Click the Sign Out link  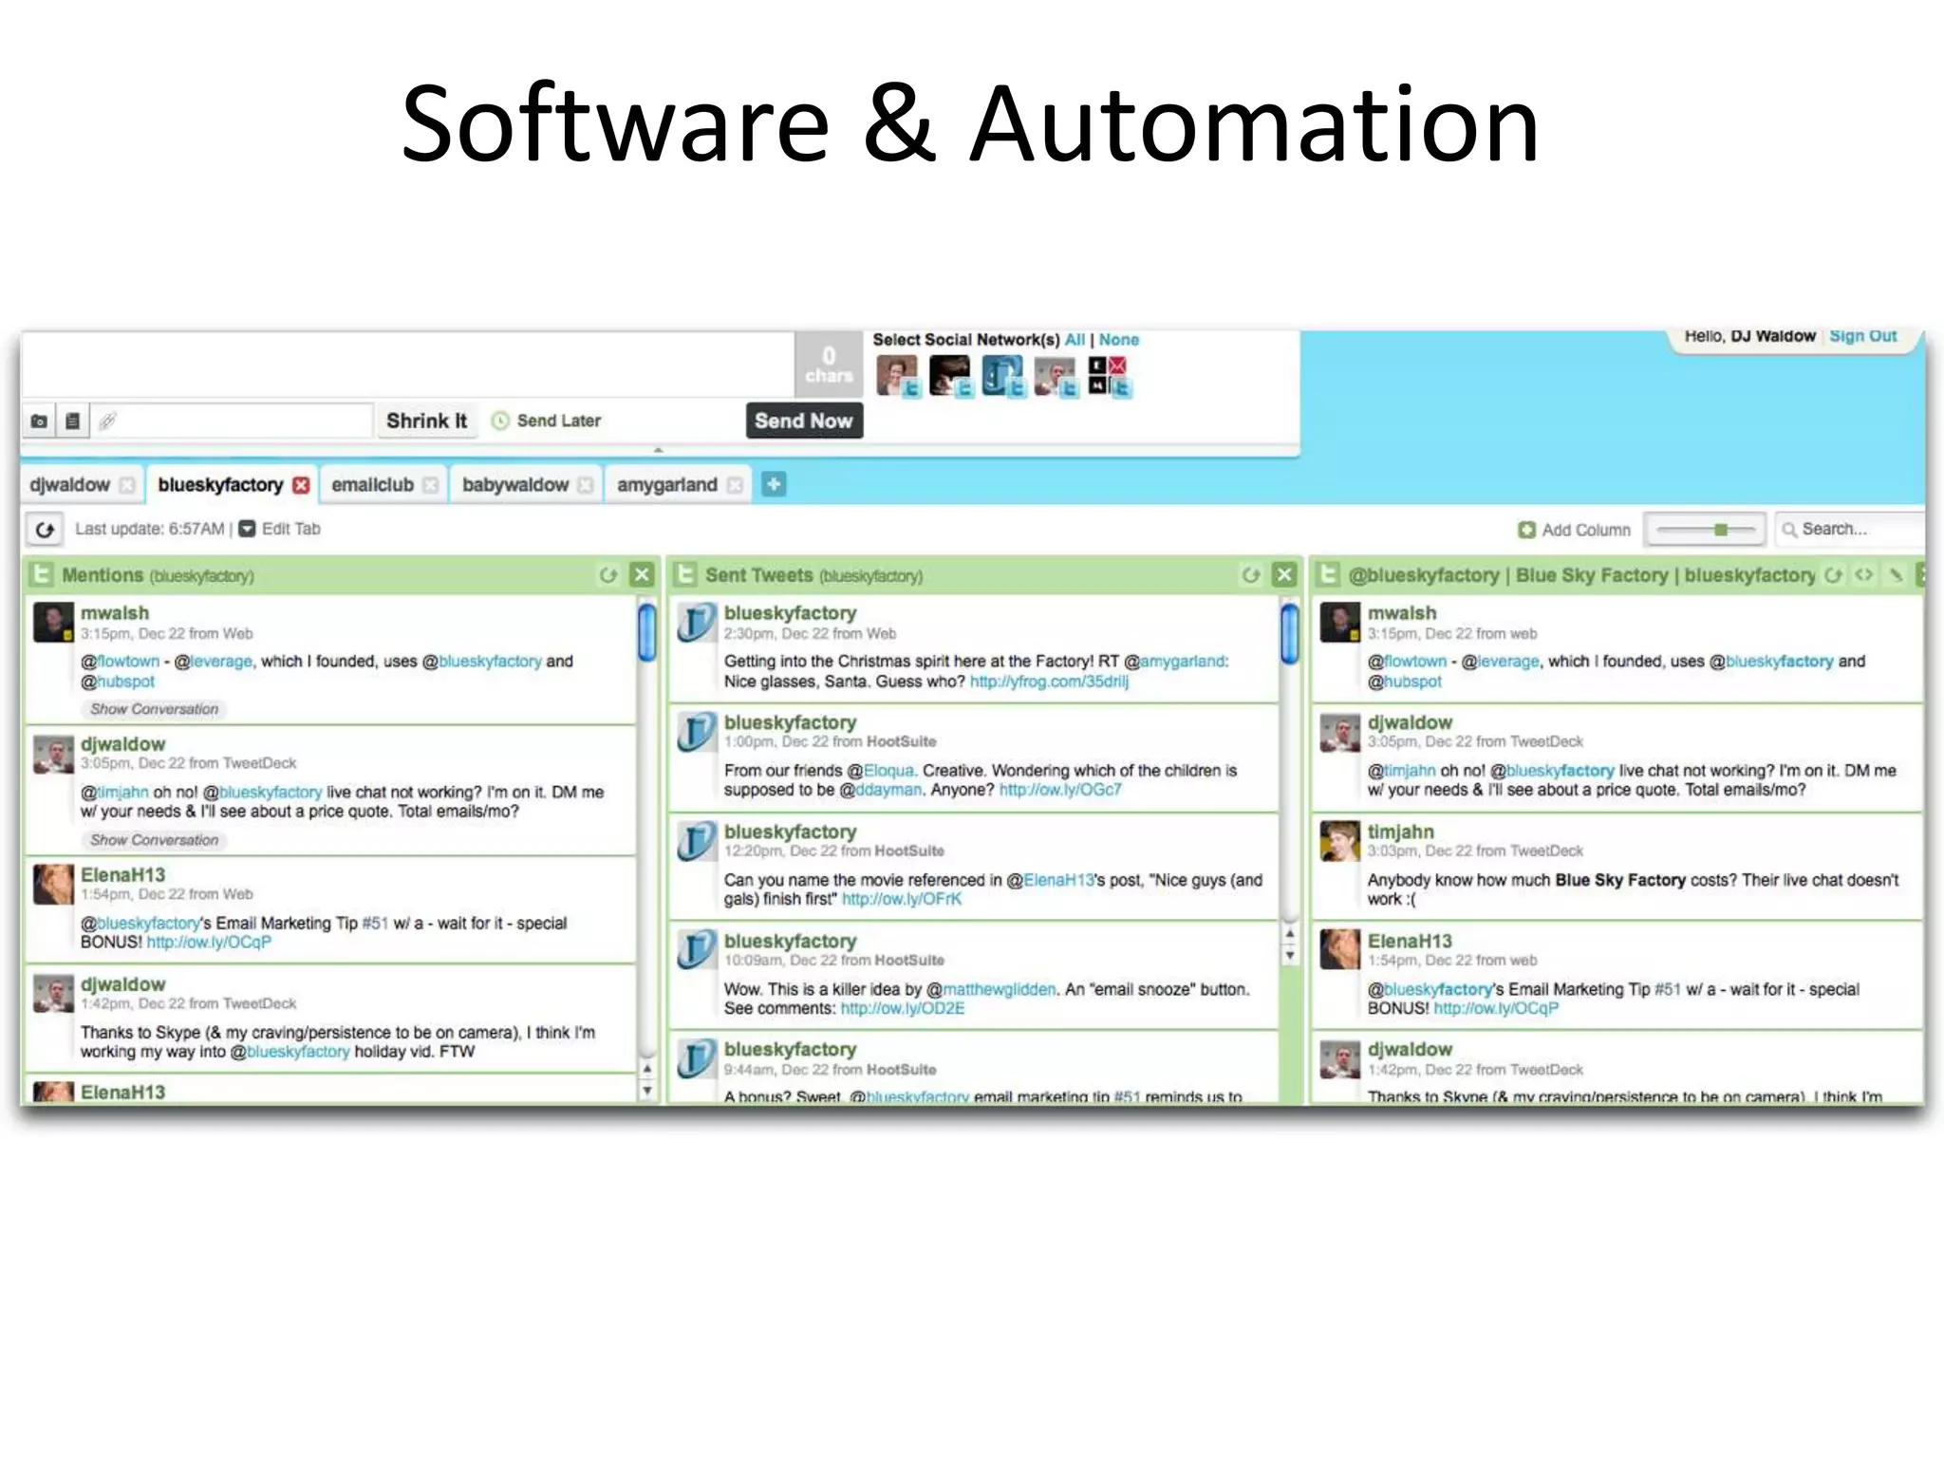pos(1862,336)
